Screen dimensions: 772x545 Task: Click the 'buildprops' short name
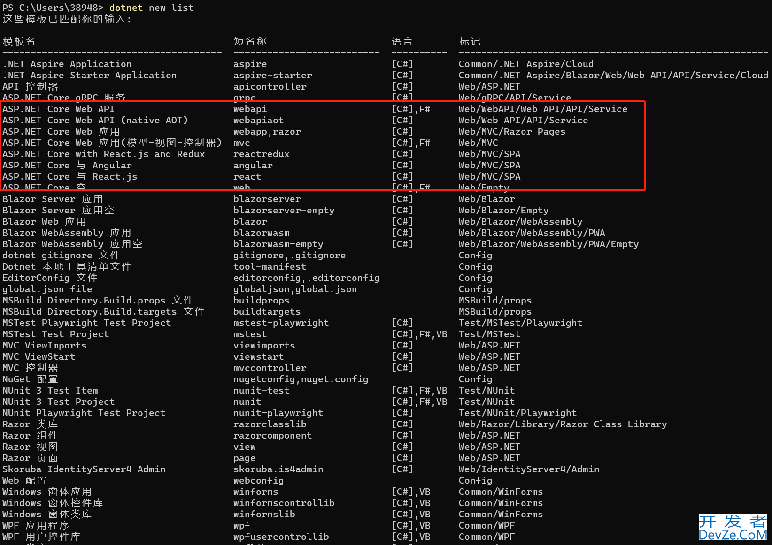point(262,300)
